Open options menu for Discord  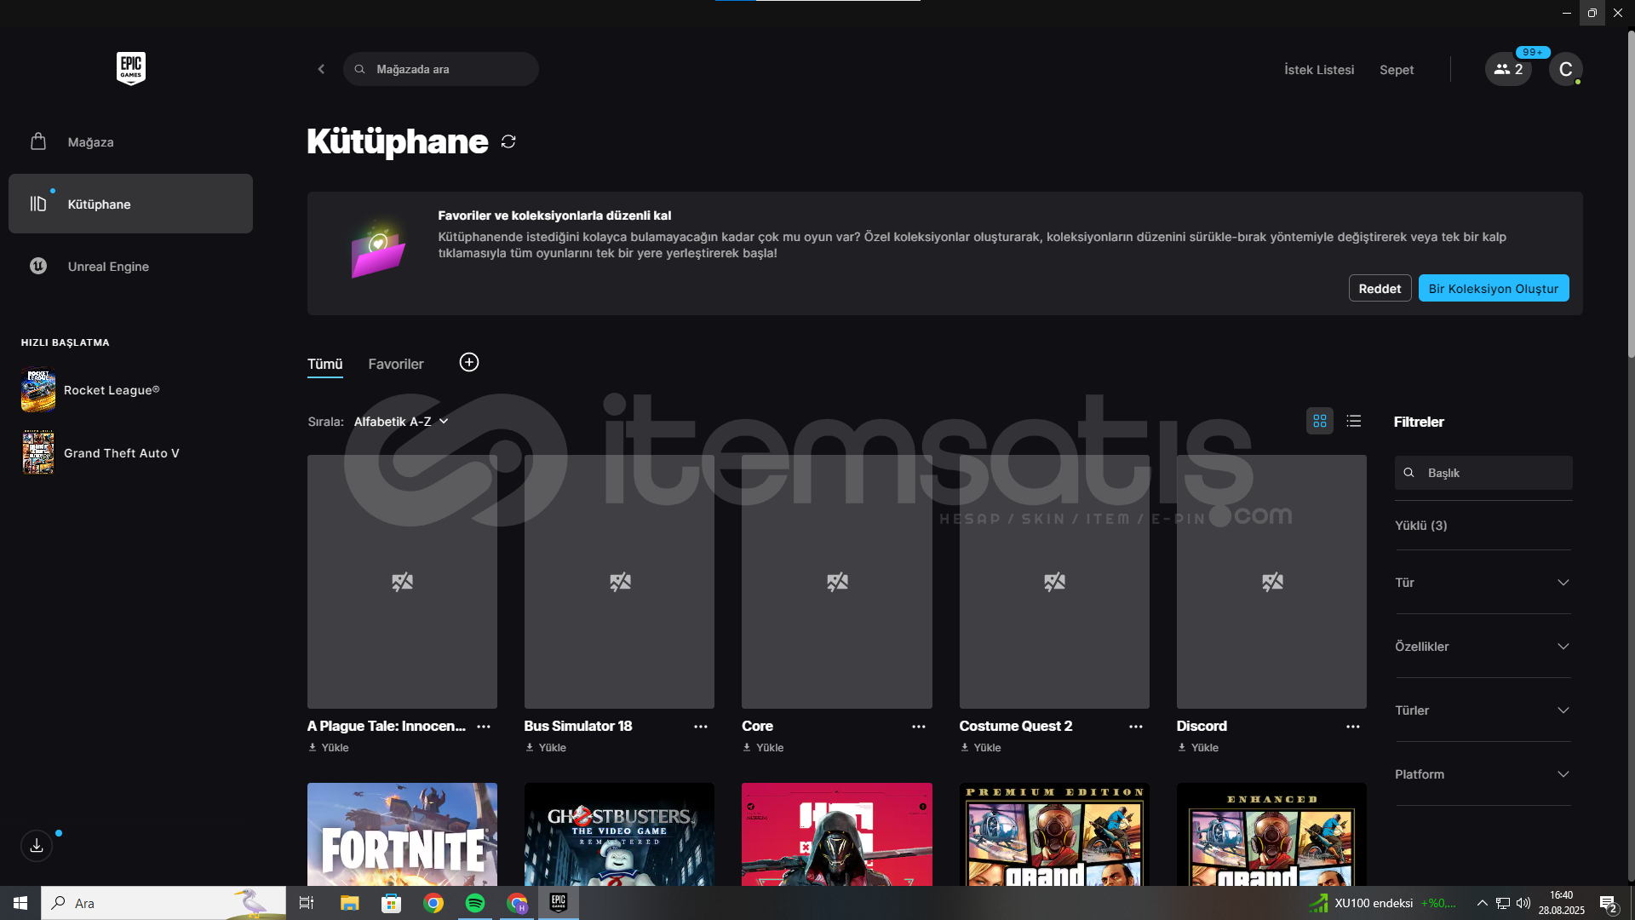[x=1353, y=727]
